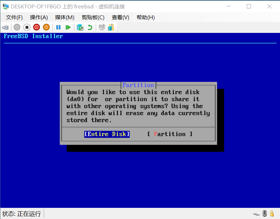Click the keyboard status icon in the status bar

(257, 214)
